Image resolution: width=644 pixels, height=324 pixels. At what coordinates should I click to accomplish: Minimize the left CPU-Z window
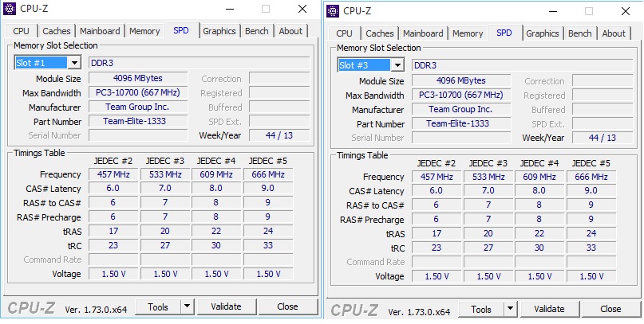coord(230,9)
